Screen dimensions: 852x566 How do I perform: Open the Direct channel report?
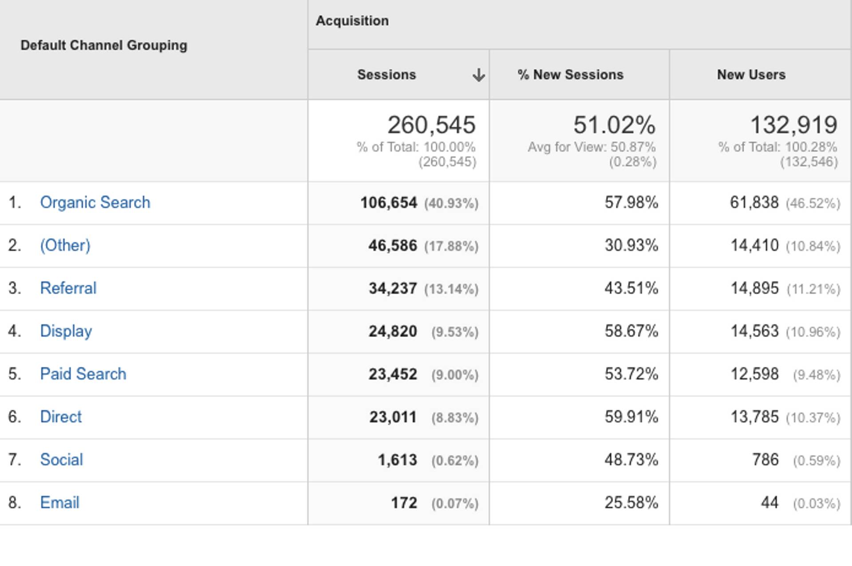pyautogui.click(x=61, y=417)
